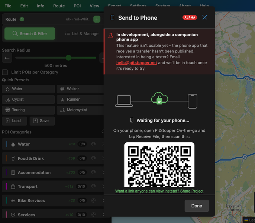The image size is (255, 223).
Task: Click the bicycle icon in Bike Services row
Action: (x=13, y=201)
